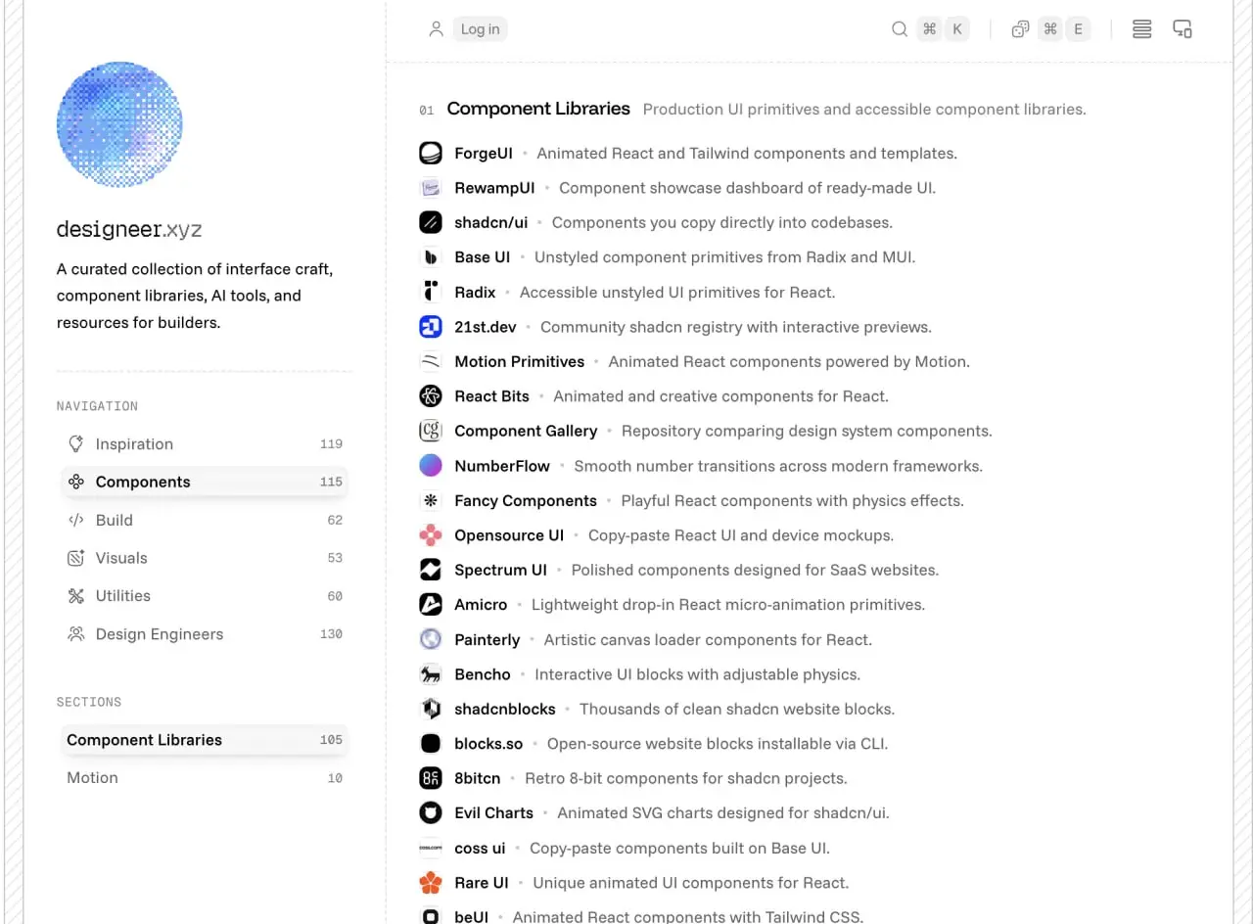Open the Evil Charts link
The width and height of the screenshot is (1253, 924).
coord(494,813)
